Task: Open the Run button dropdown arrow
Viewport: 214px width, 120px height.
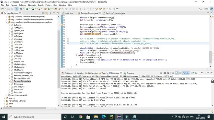Action: (30, 9)
